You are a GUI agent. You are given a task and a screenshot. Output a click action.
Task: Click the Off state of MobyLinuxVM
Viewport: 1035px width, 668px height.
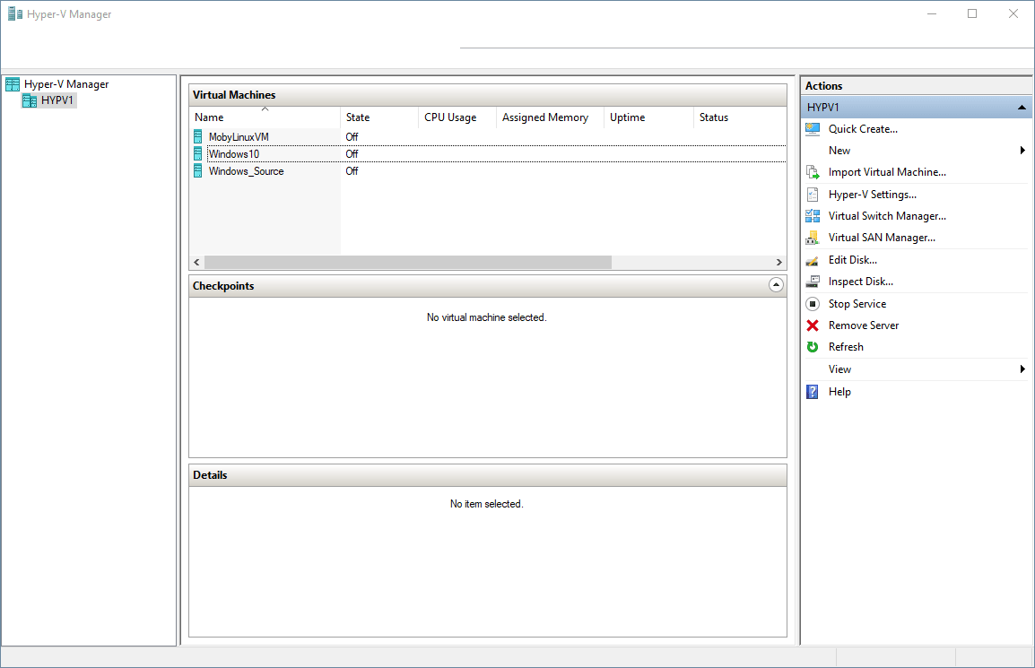pyautogui.click(x=352, y=136)
